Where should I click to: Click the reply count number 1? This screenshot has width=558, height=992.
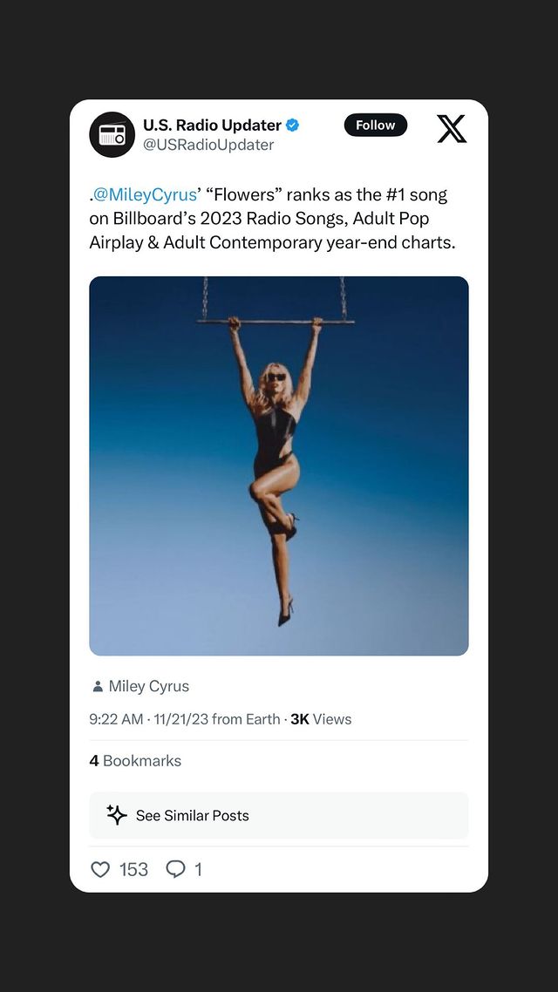(198, 869)
